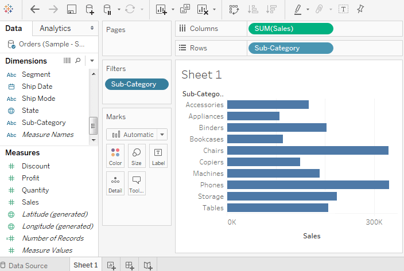The width and height of the screenshot is (404, 271).
Task: Click the New Story tab icon
Action: pyautogui.click(x=148, y=265)
